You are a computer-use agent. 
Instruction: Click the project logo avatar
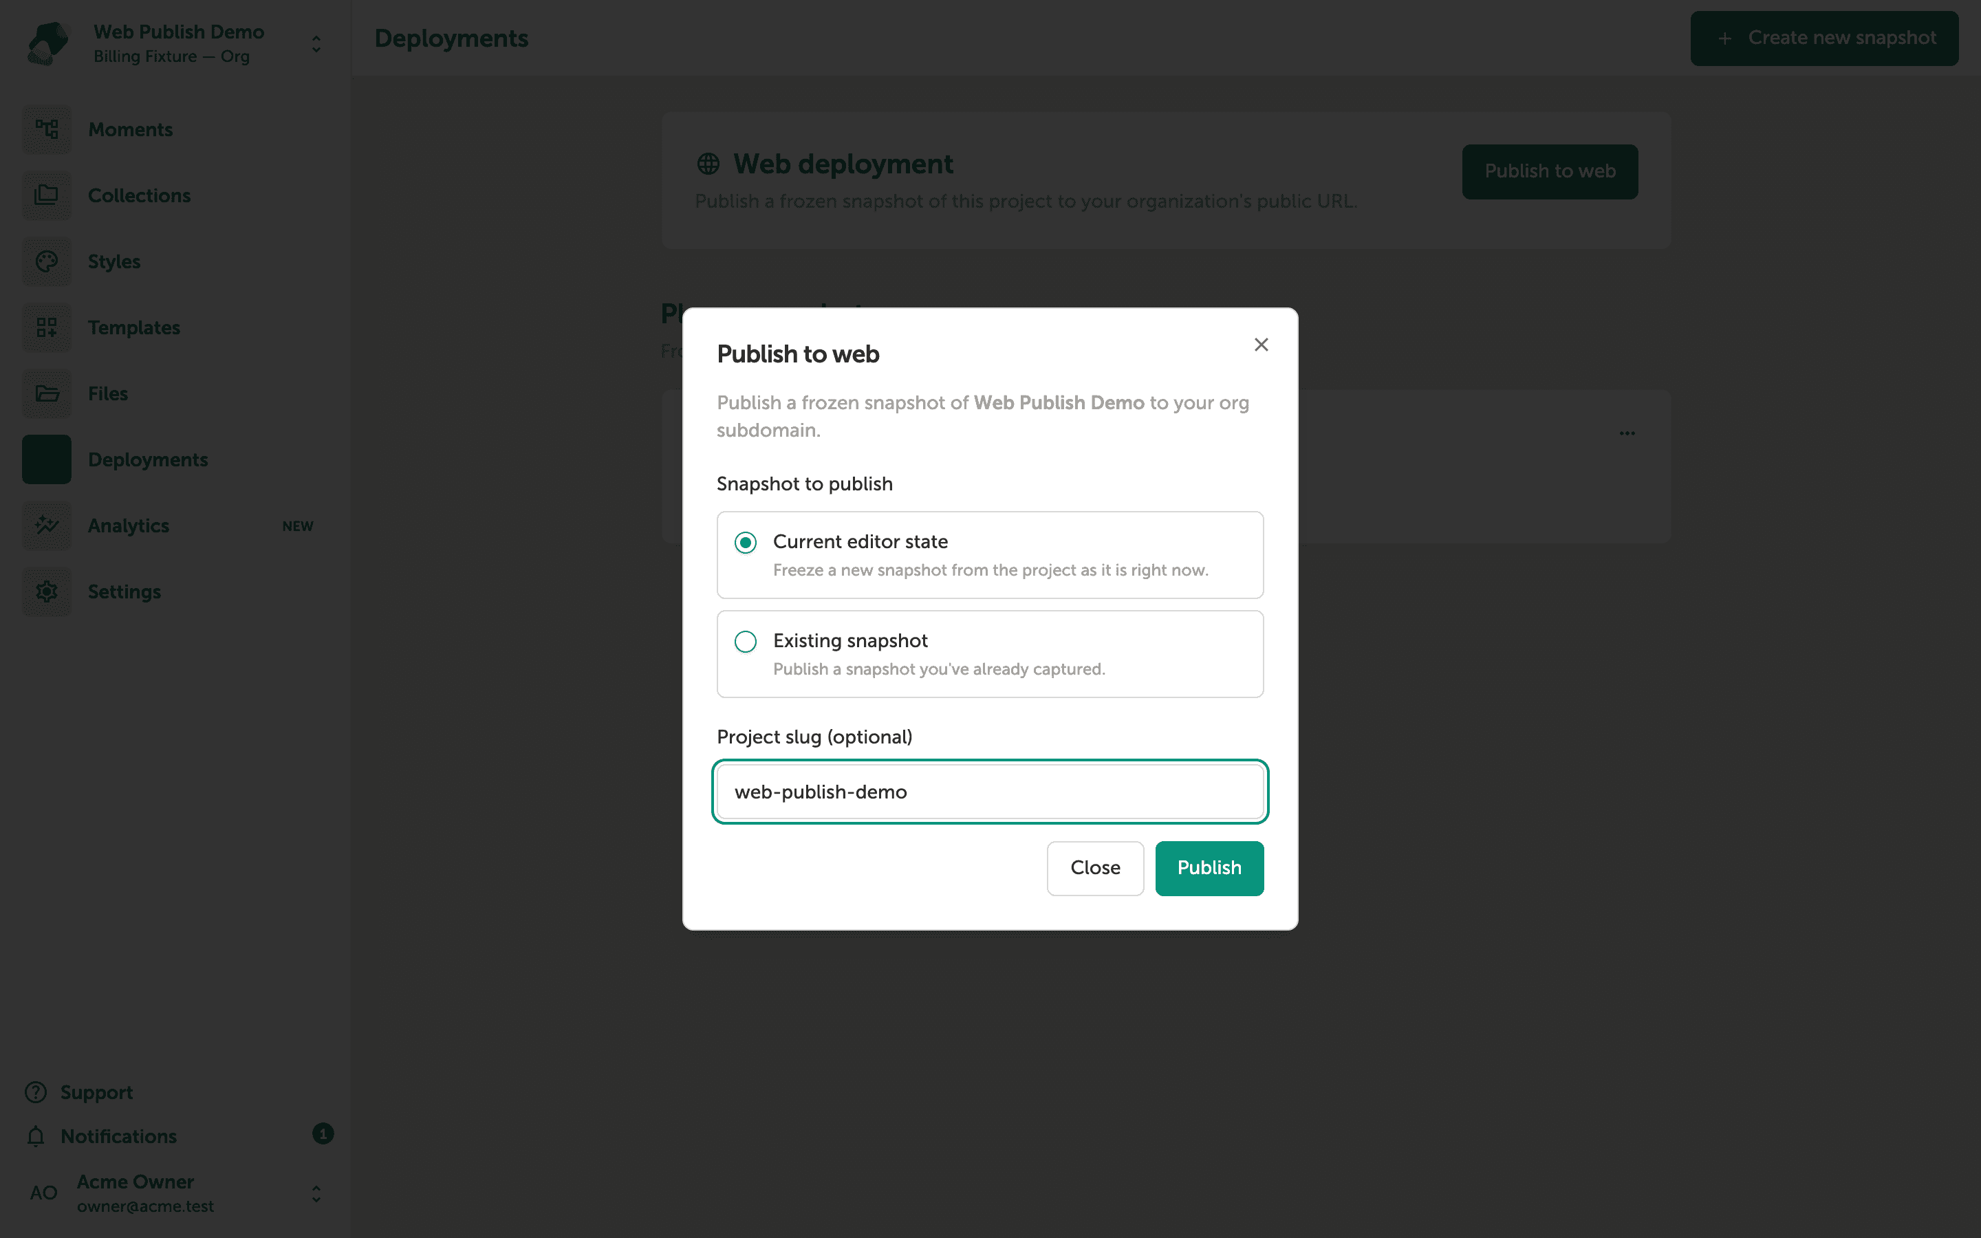[x=47, y=43]
